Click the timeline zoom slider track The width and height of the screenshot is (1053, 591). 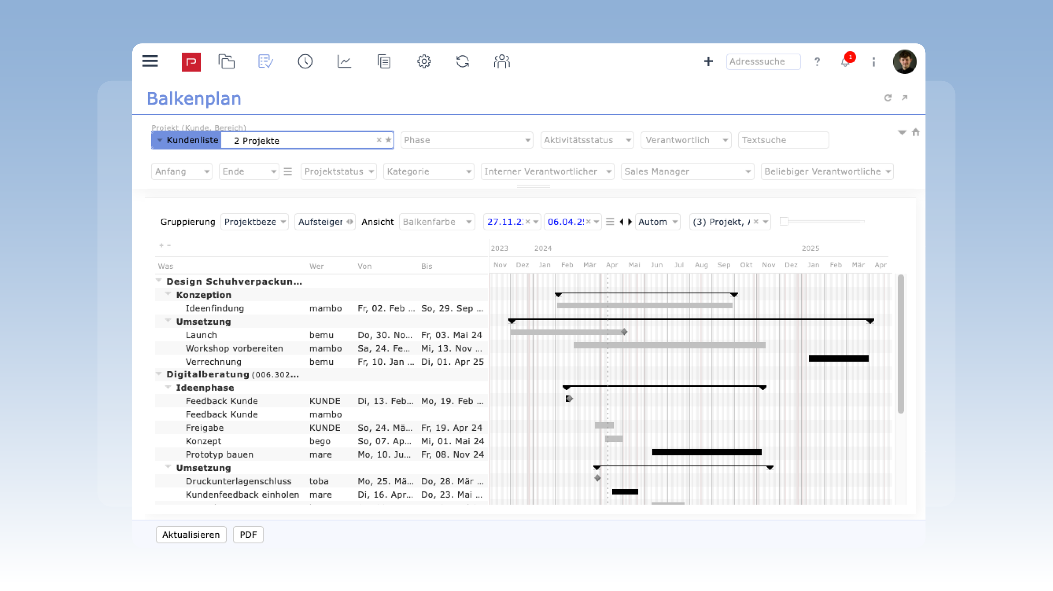[826, 221]
